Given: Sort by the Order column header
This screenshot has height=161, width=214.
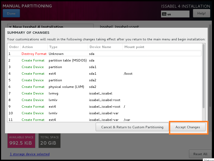Looking at the screenshot, I should (x=14, y=47).
